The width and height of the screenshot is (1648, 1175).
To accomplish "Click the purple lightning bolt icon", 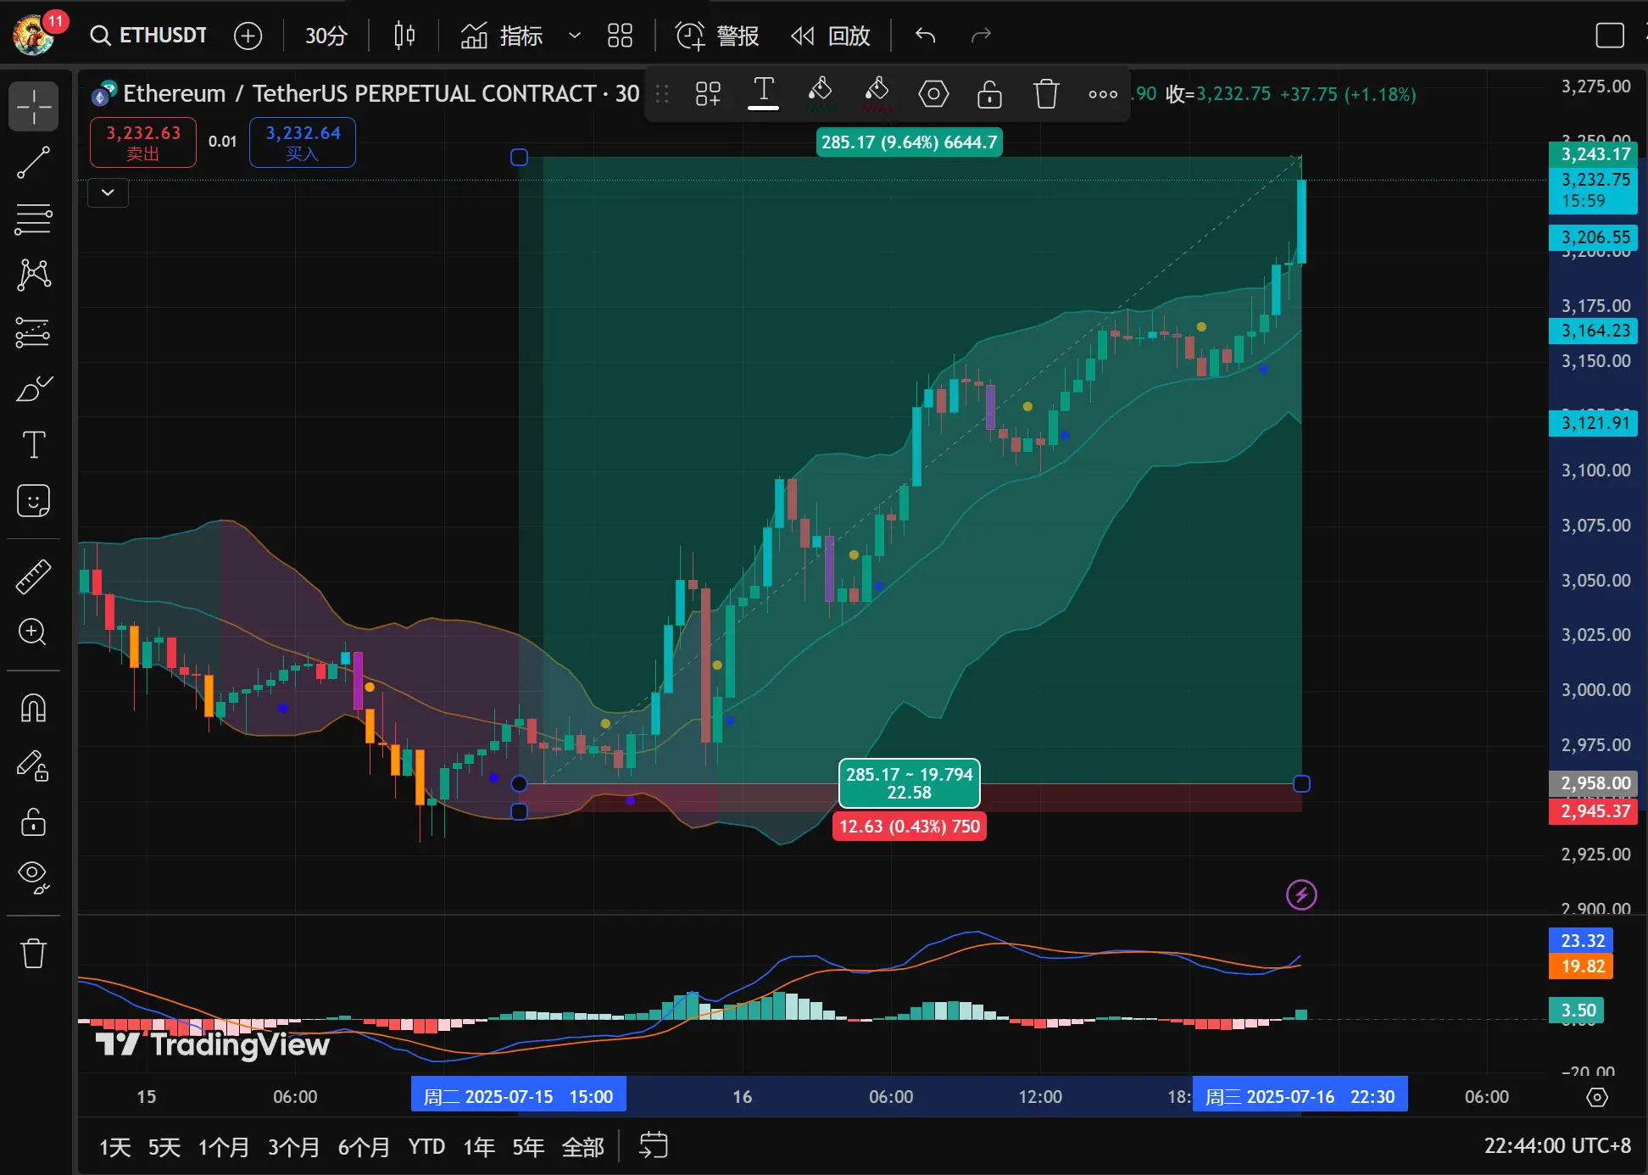I will pyautogui.click(x=1301, y=894).
